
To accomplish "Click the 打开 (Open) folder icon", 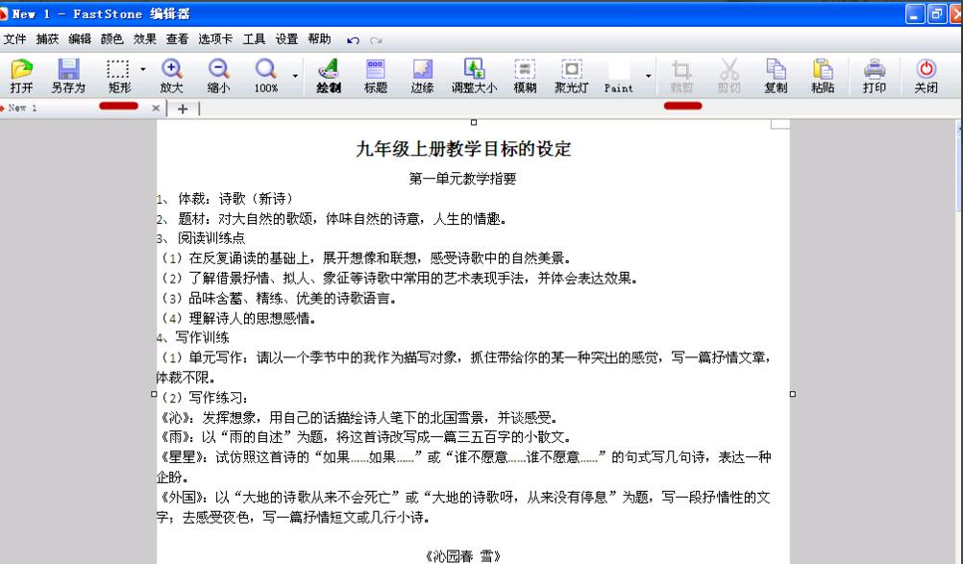I will click(21, 69).
